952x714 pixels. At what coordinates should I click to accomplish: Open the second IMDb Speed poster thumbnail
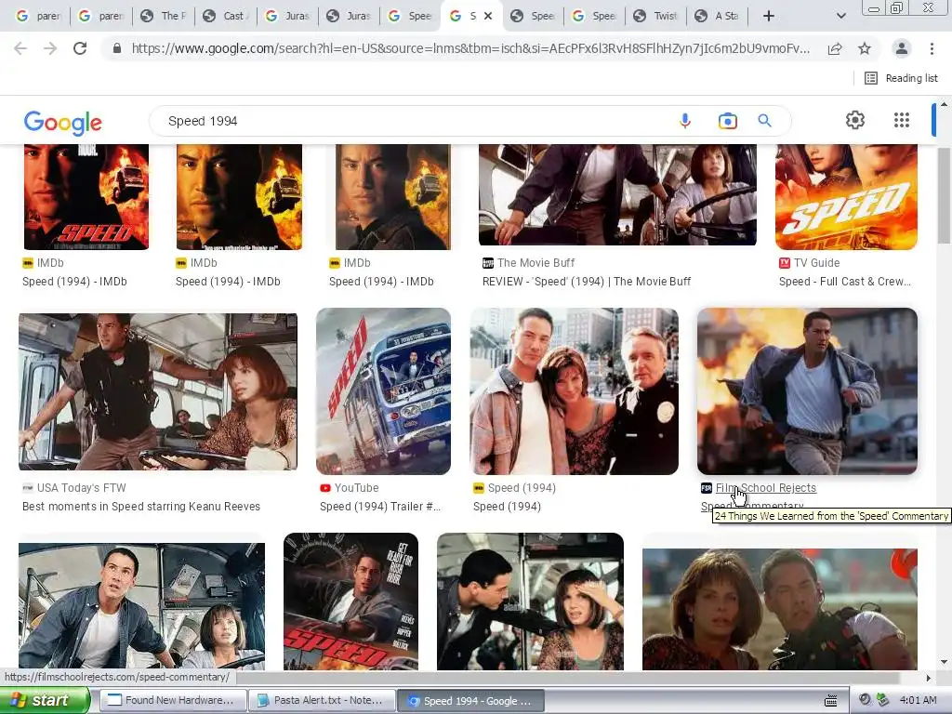239,197
